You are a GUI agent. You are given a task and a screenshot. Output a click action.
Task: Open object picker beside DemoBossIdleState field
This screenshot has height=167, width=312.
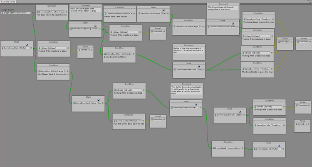point(244,115)
